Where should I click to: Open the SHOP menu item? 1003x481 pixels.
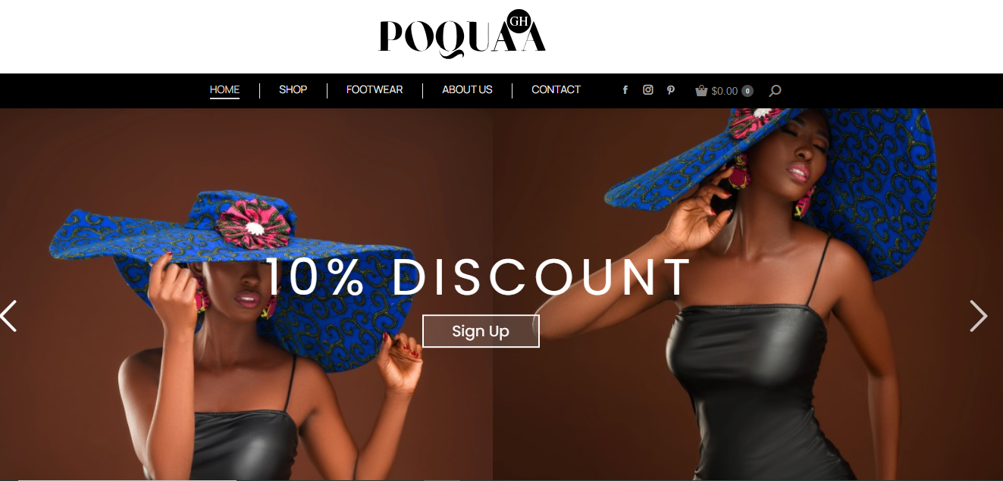click(x=293, y=89)
